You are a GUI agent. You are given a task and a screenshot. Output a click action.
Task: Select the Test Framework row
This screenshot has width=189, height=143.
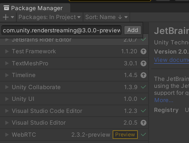click(x=74, y=51)
